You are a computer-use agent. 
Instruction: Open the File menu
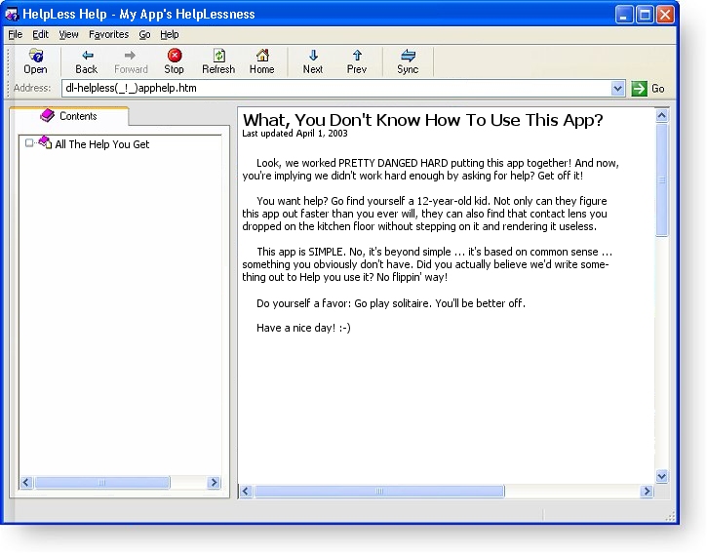click(15, 34)
